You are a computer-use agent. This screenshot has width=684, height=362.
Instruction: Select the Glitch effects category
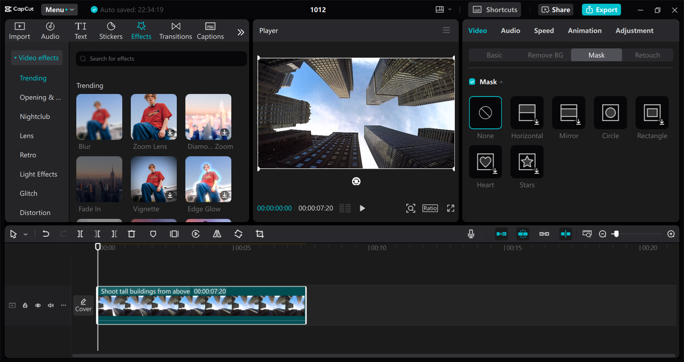(x=28, y=193)
